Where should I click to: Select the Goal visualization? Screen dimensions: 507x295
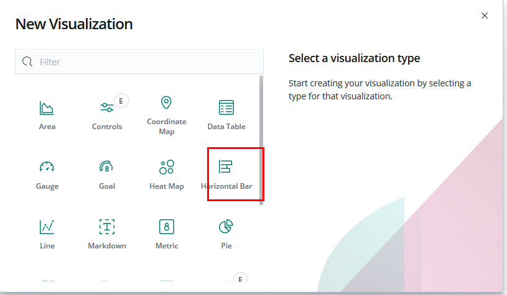pyautogui.click(x=107, y=175)
